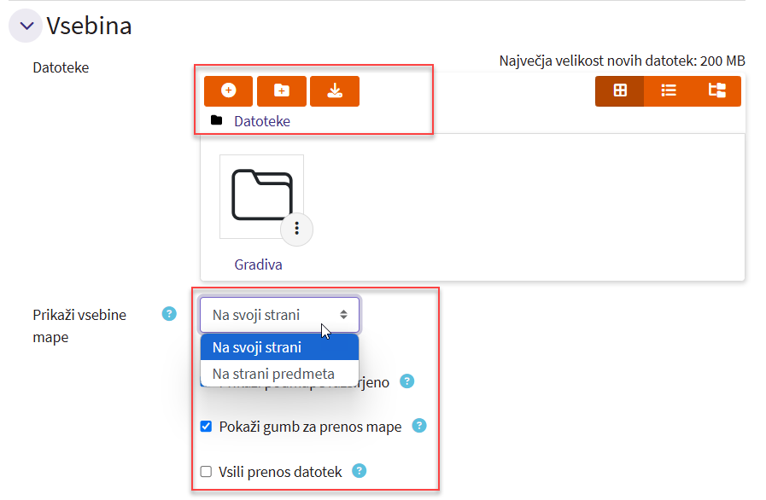This screenshot has width=766, height=500.
Task: Open help for Prikaži vsebine mape
Action: click(169, 314)
